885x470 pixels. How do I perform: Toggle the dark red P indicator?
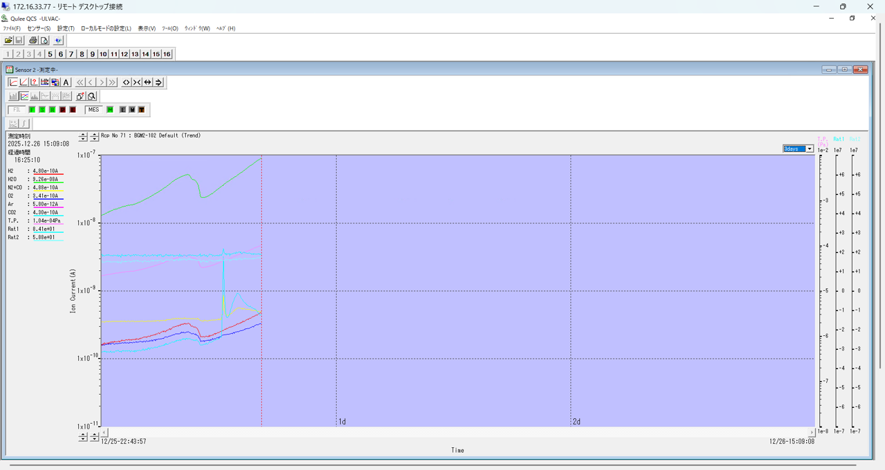62,110
